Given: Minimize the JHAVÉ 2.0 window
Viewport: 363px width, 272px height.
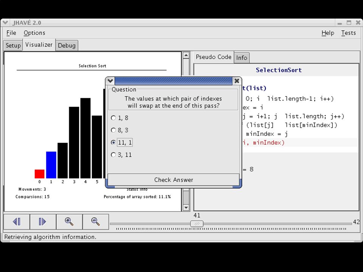Looking at the screenshot, I should [x=340, y=23].
